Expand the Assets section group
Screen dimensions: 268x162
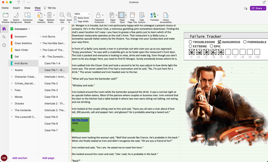(x=12, y=70)
